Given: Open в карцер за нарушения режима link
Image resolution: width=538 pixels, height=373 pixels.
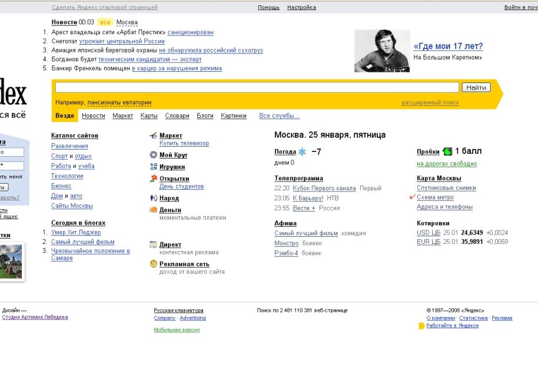Looking at the screenshot, I should (177, 68).
